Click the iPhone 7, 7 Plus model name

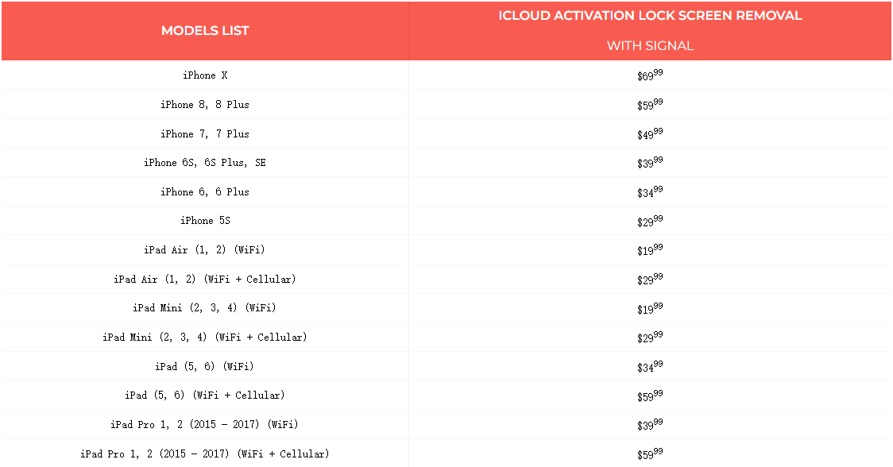click(x=205, y=133)
